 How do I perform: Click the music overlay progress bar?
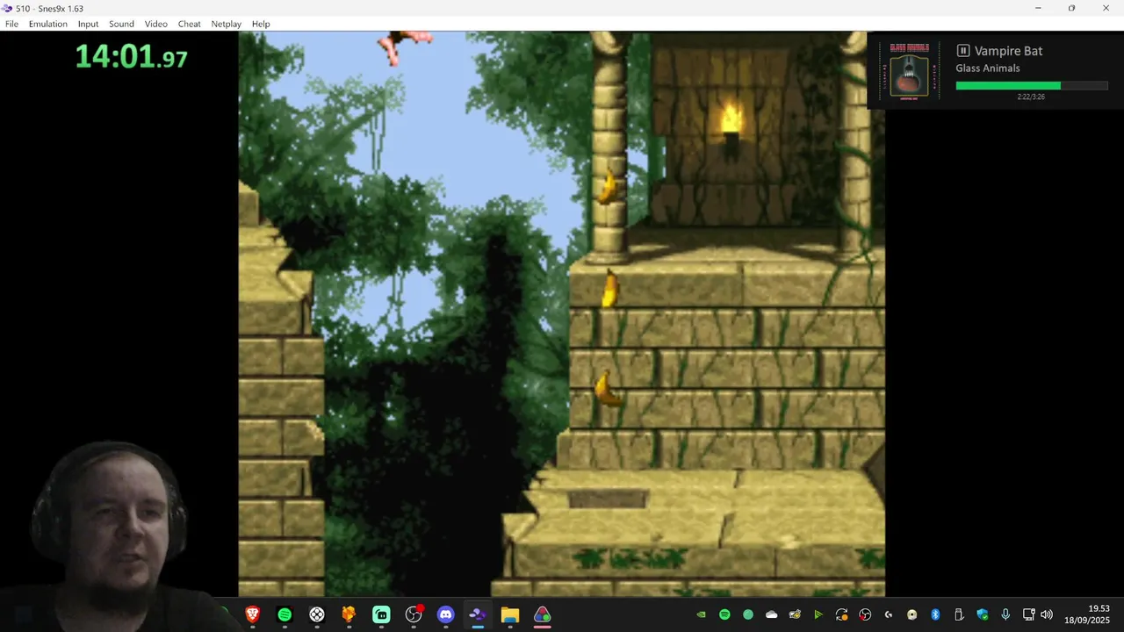(x=1032, y=86)
